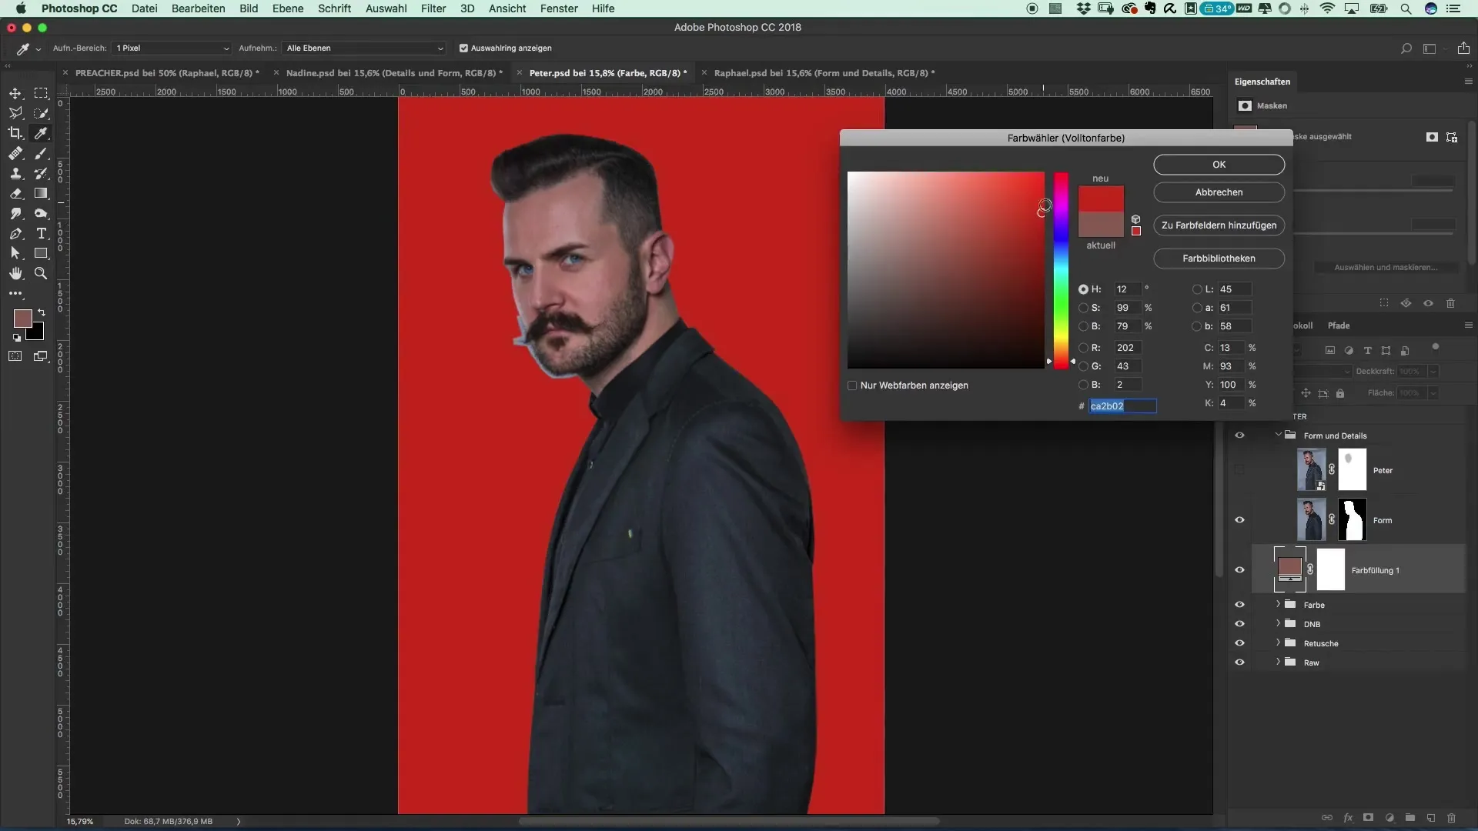Select the Gradient tool
Viewport: 1478px width, 831px height.
[41, 194]
